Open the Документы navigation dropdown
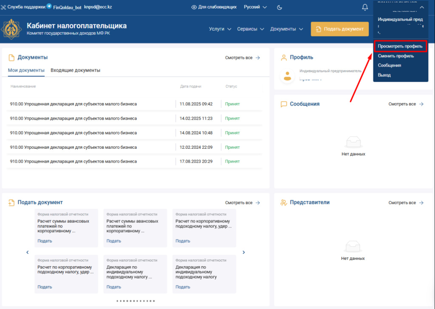This screenshot has height=309, width=435. point(287,29)
